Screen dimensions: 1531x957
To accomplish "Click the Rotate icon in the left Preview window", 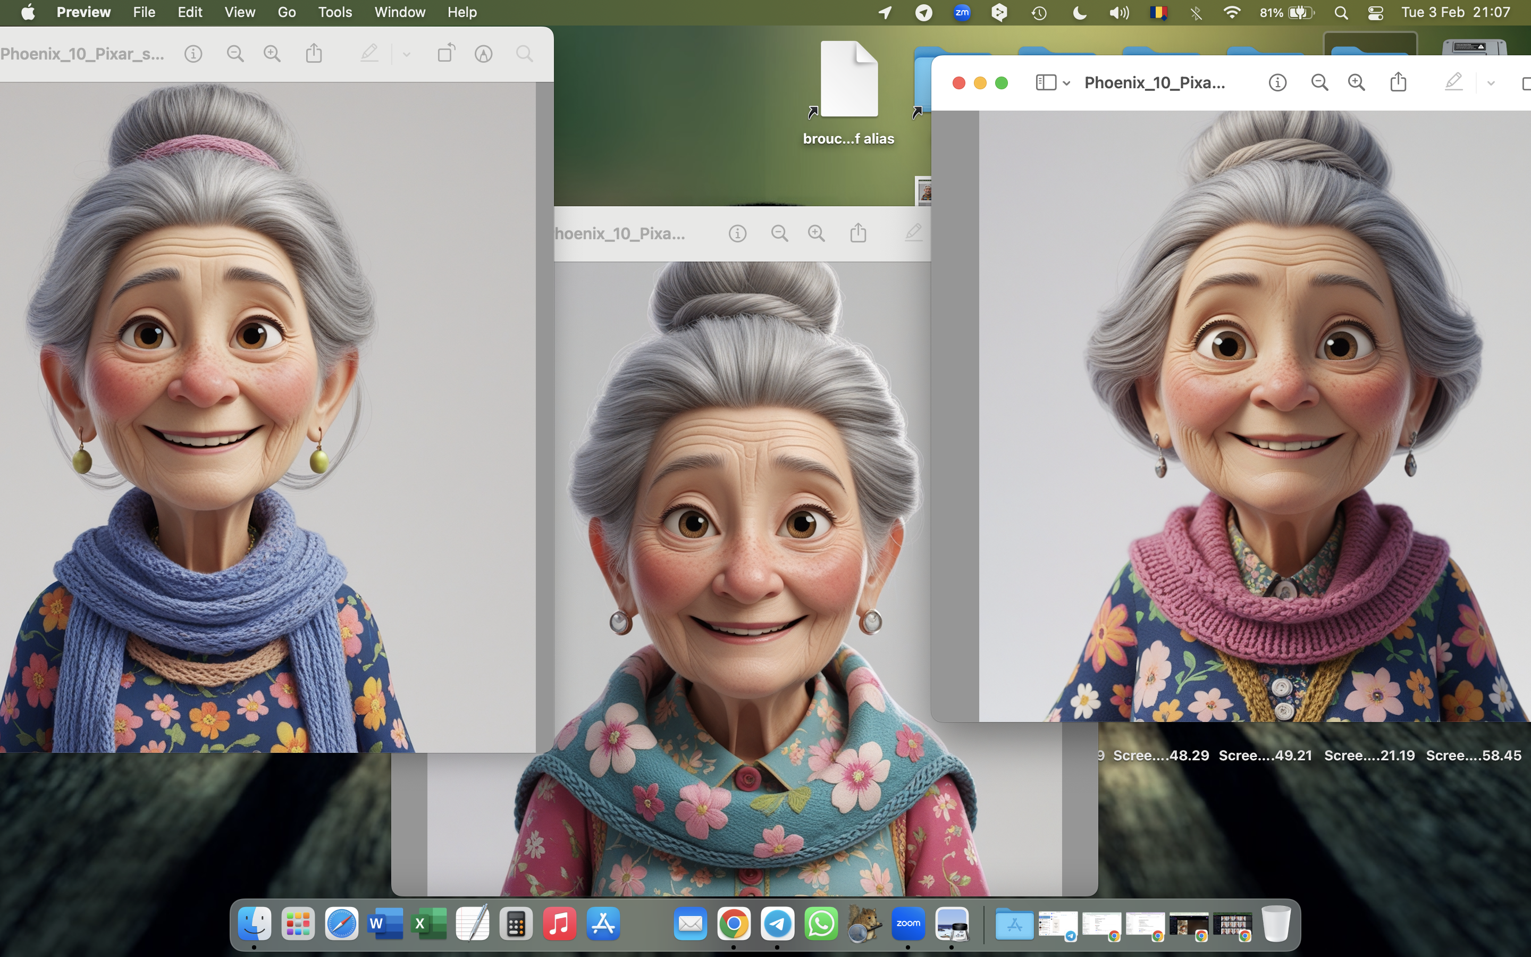I will click(x=446, y=54).
